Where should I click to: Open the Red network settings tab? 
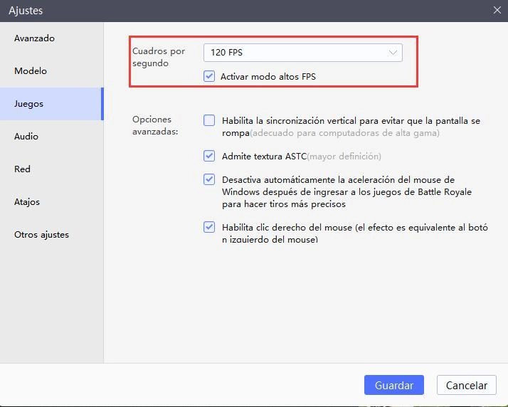pos(23,169)
